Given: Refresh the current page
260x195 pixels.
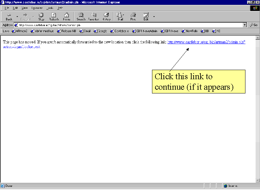Looking at the screenshot, I should point(53,17).
